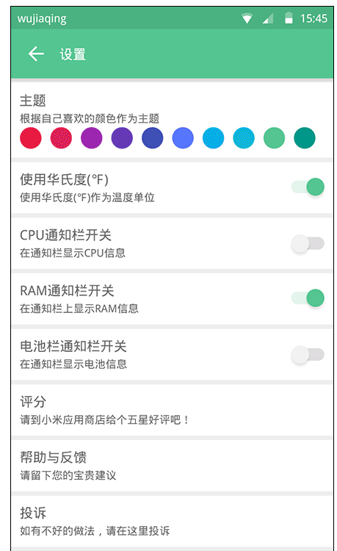Click the battery status icon
This screenshot has width=337, height=551.
pos(289,18)
